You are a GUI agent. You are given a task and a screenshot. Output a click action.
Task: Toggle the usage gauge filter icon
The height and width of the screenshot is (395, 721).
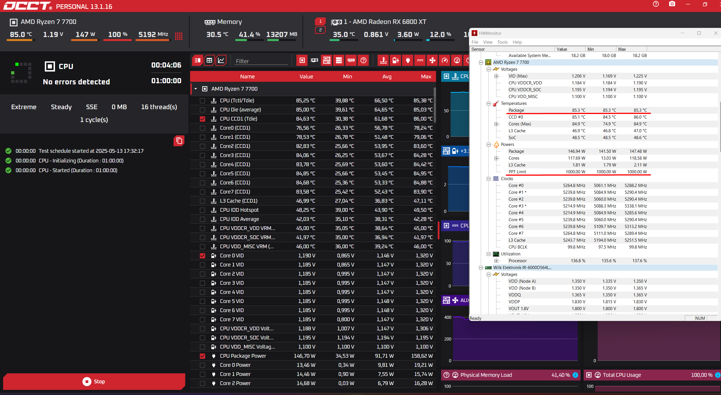click(x=457, y=60)
